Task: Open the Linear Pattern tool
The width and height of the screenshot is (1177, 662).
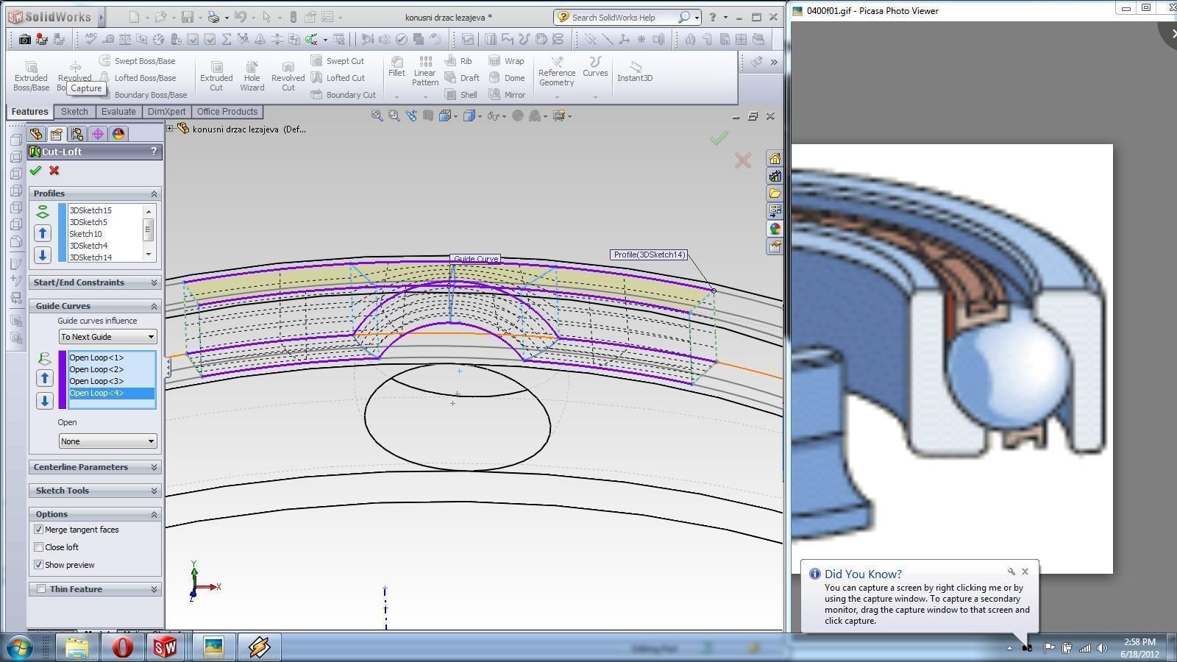Action: pos(425,62)
